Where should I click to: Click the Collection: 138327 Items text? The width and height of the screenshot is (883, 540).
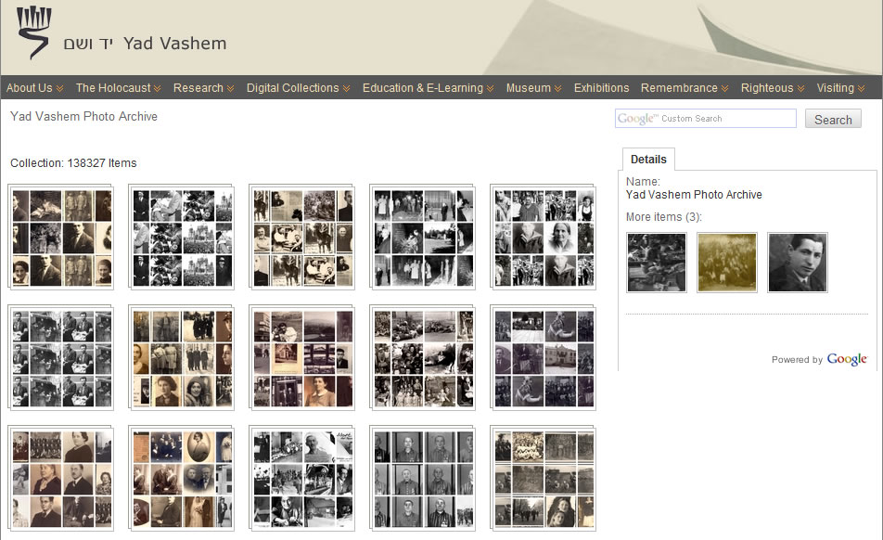73,163
